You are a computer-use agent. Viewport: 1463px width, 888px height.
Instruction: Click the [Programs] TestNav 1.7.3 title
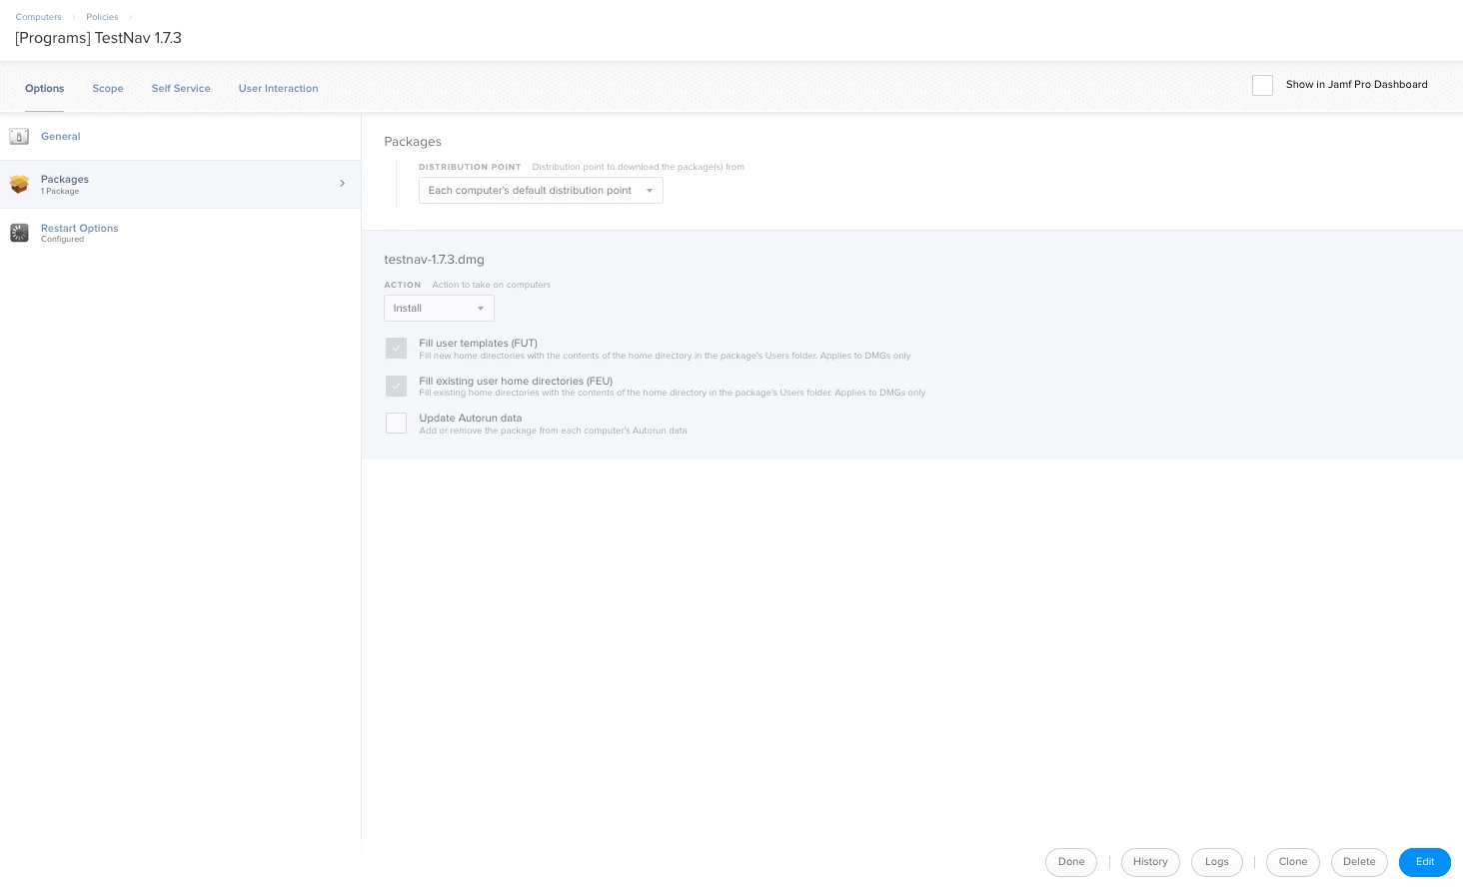tap(98, 38)
